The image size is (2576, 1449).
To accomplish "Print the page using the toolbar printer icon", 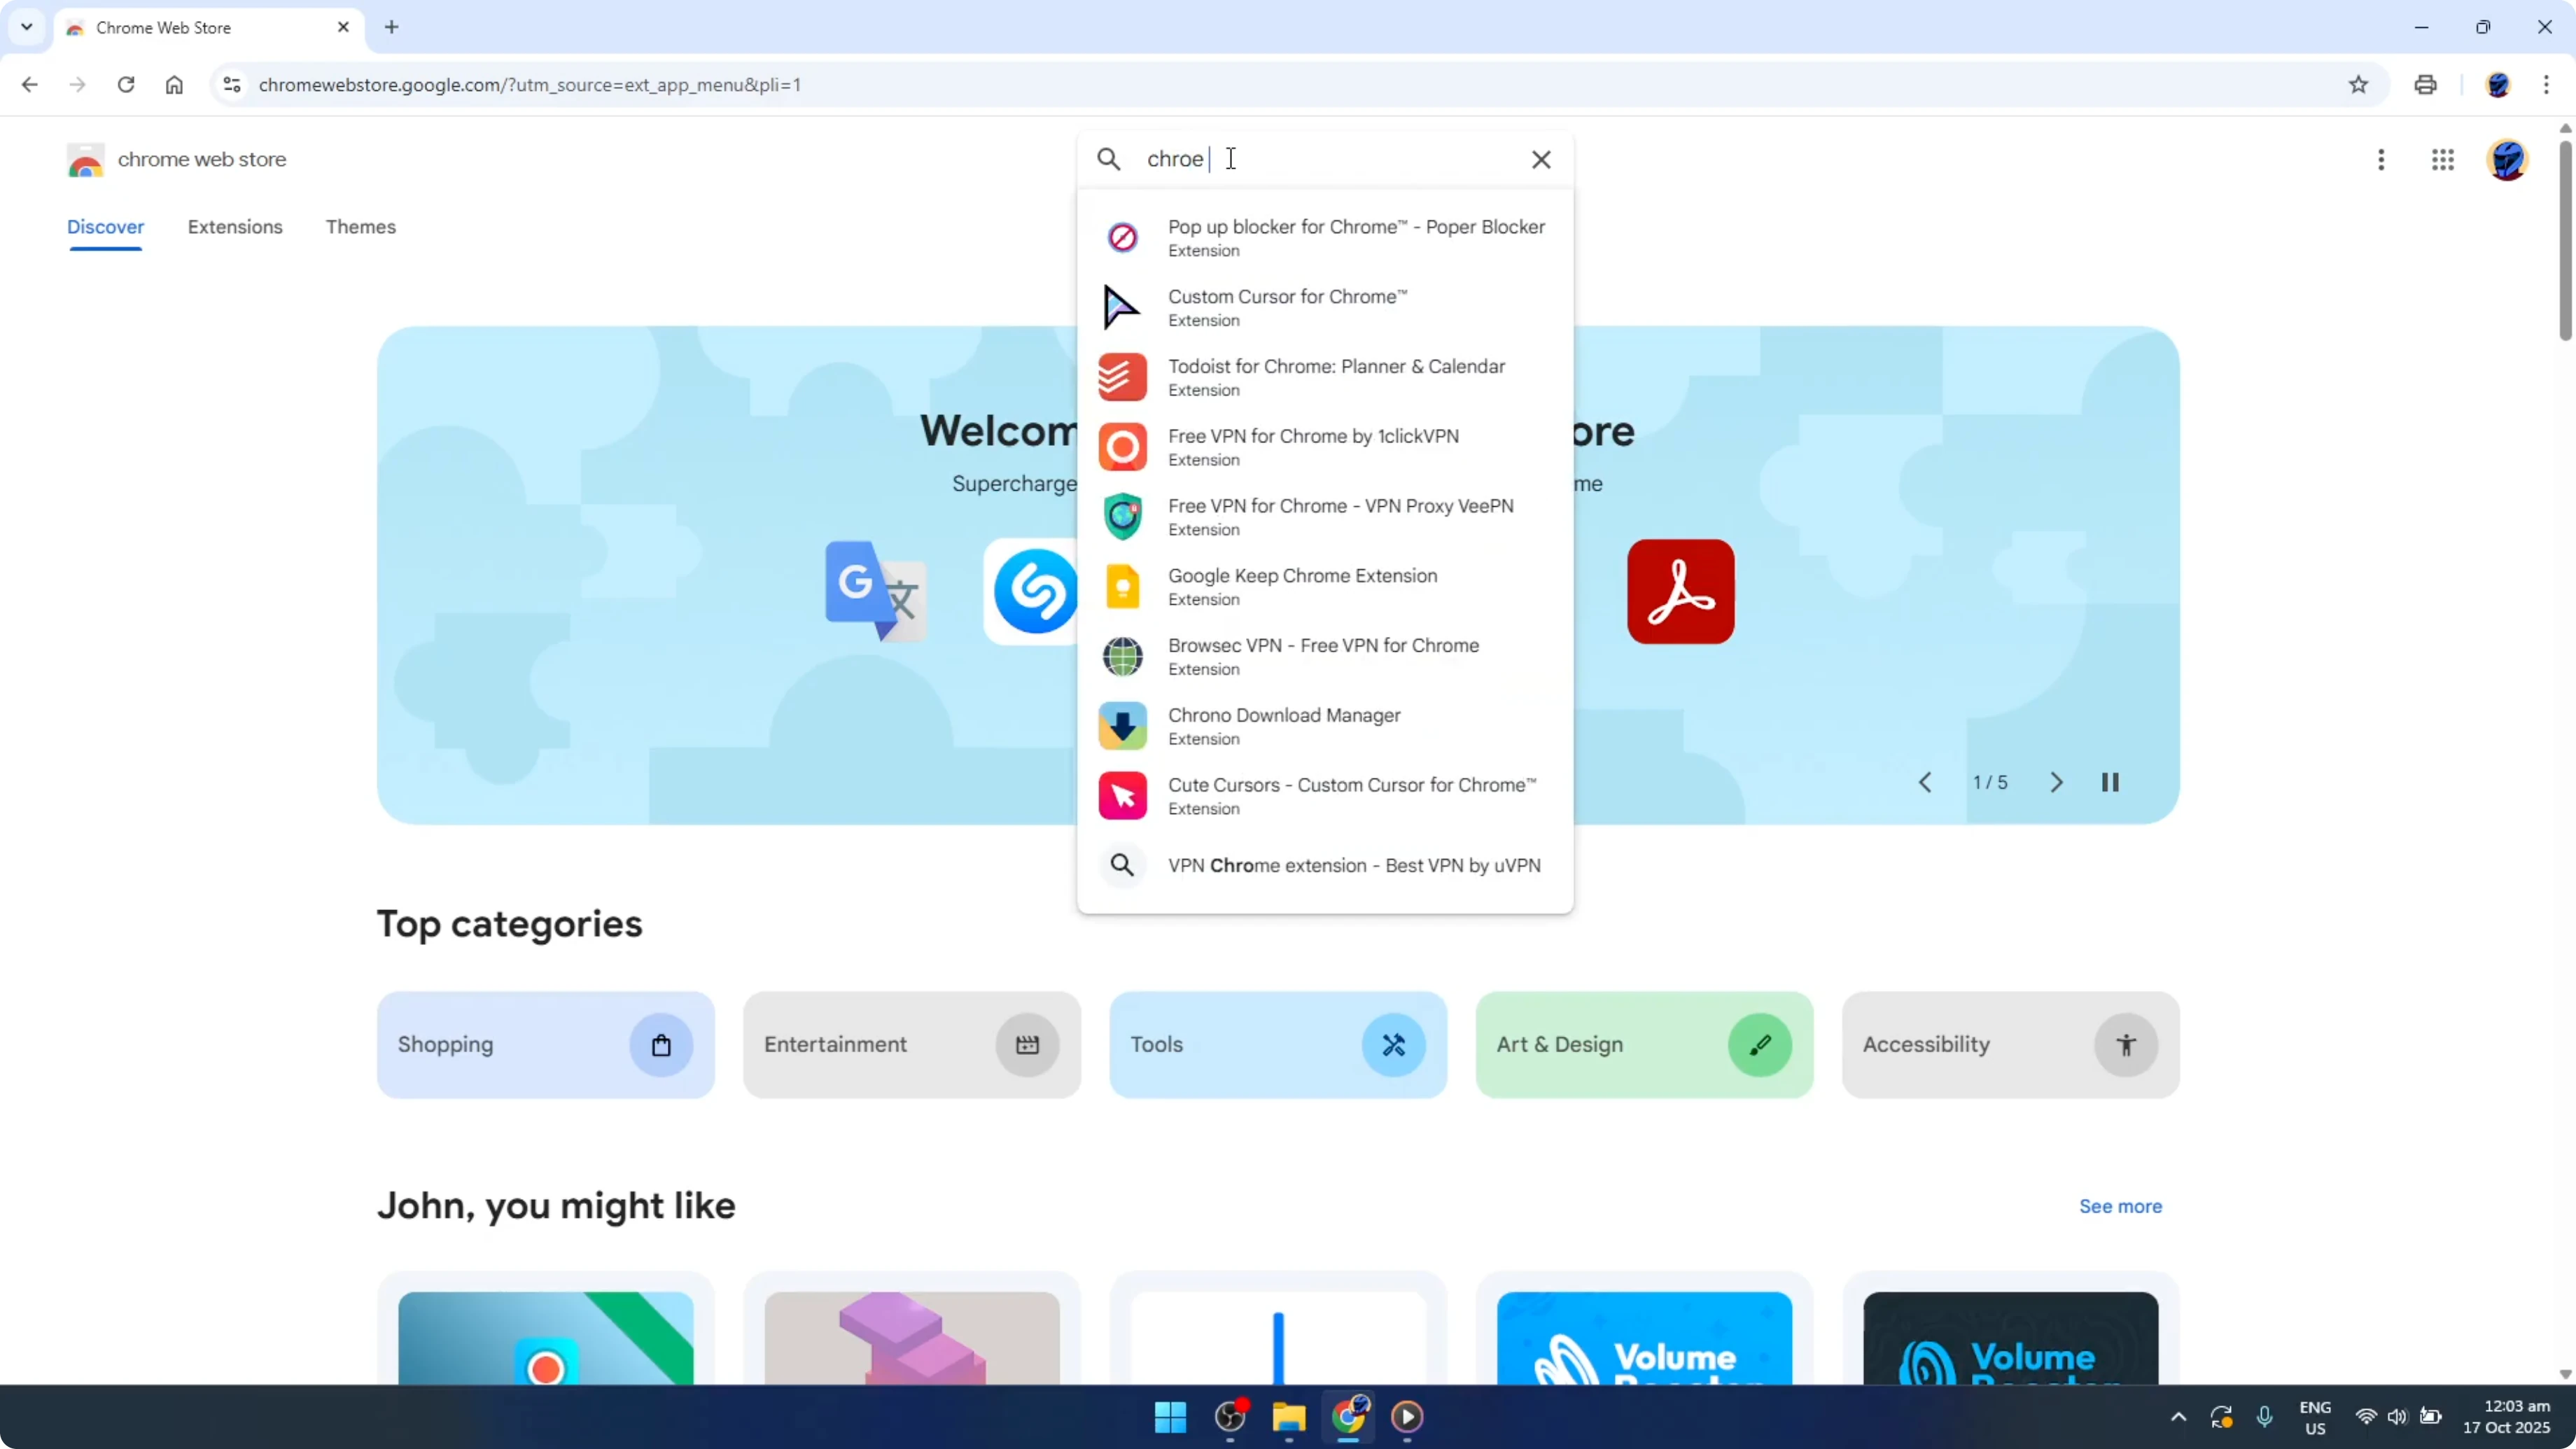I will [x=2425, y=84].
